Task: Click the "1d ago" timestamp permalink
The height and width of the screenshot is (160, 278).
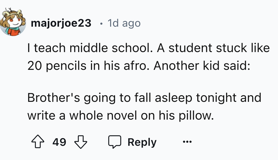Action: (124, 23)
